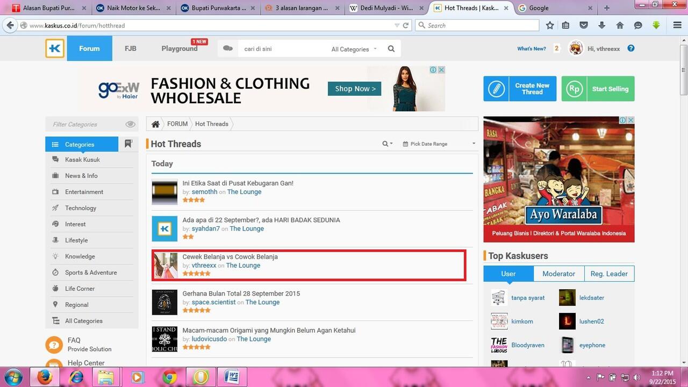688x387 pixels.
Task: Switch to the Forum tab
Action: click(x=89, y=48)
